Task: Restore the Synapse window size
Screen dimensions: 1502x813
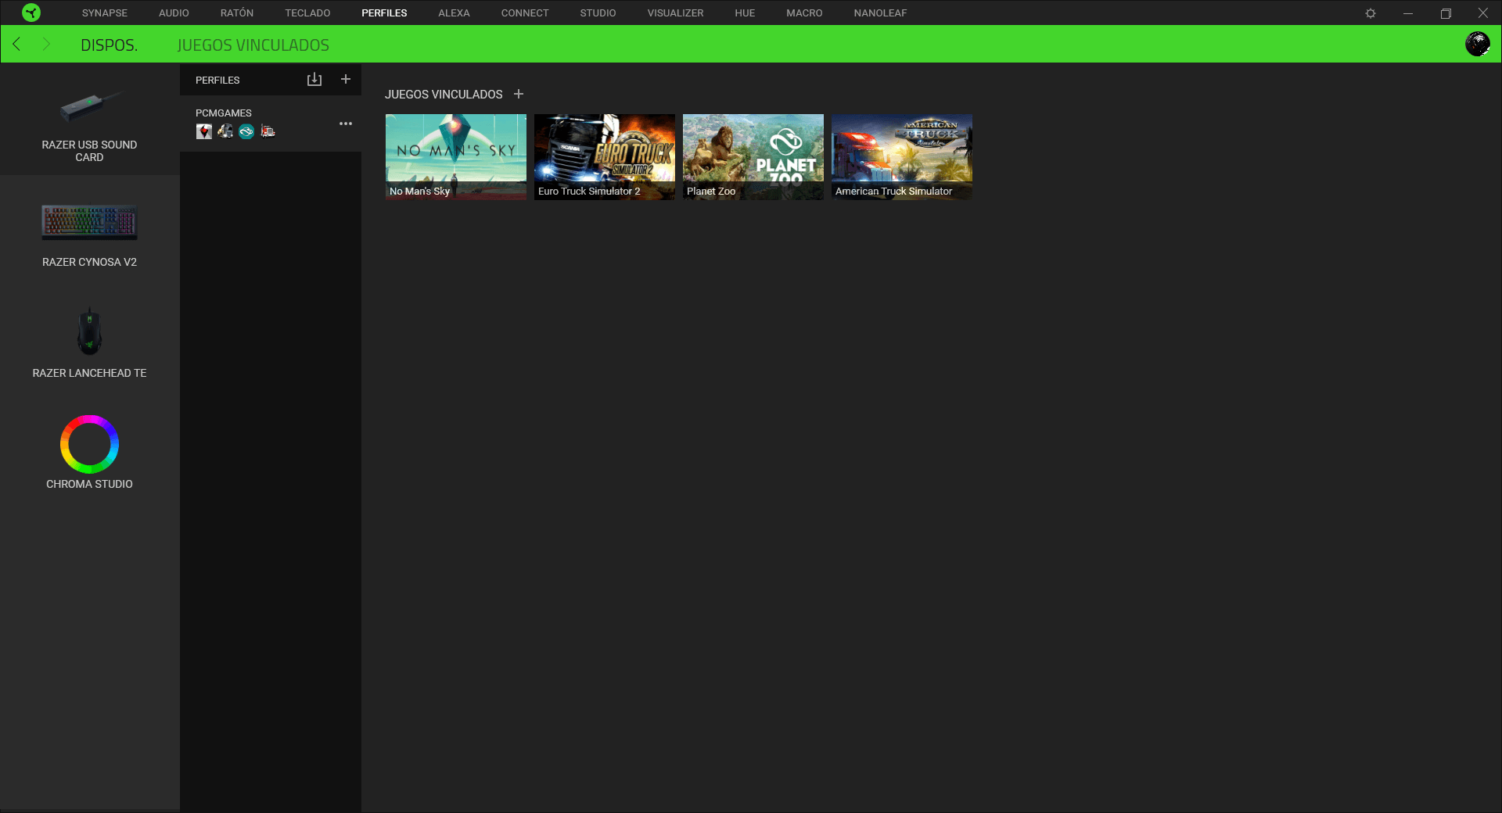Action: [1446, 13]
